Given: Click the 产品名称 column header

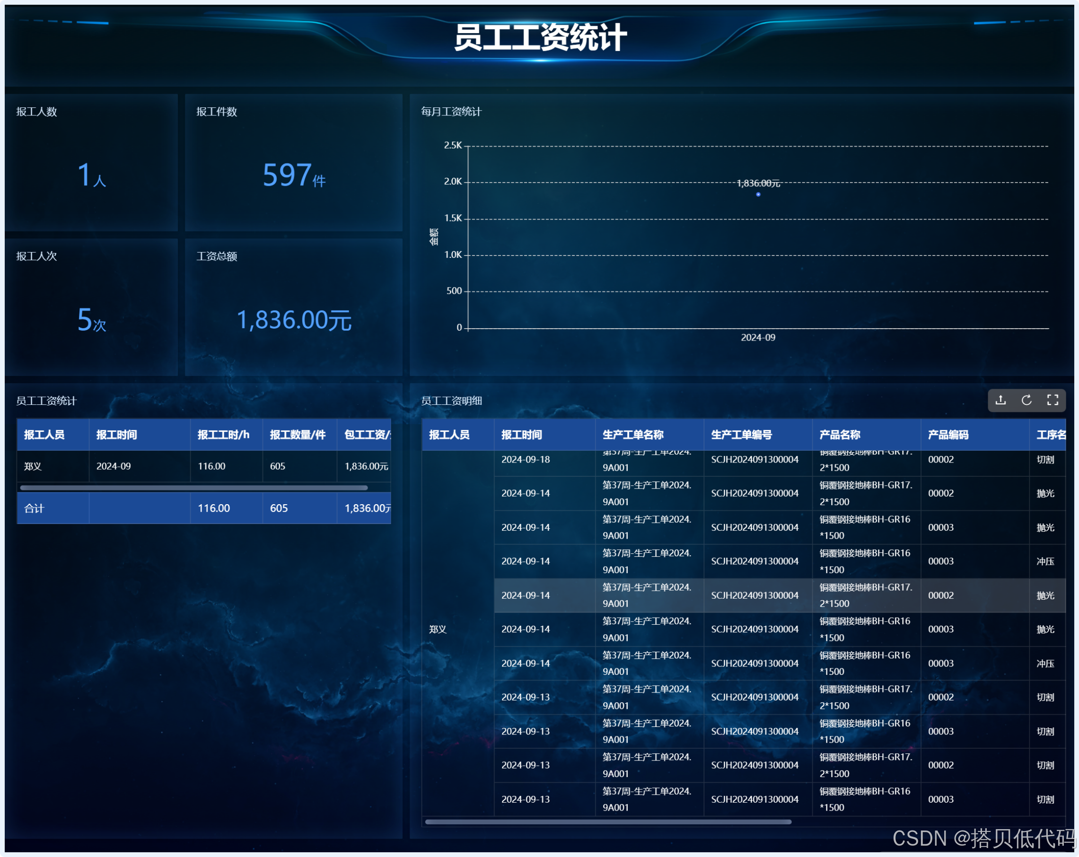Looking at the screenshot, I should tap(840, 435).
